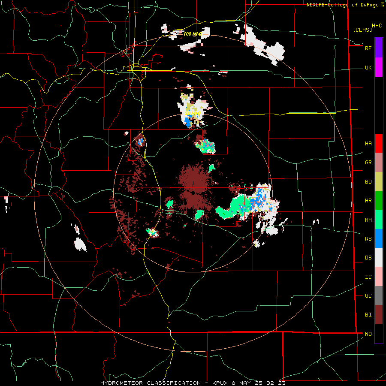Click the IC legend label

click(x=368, y=277)
